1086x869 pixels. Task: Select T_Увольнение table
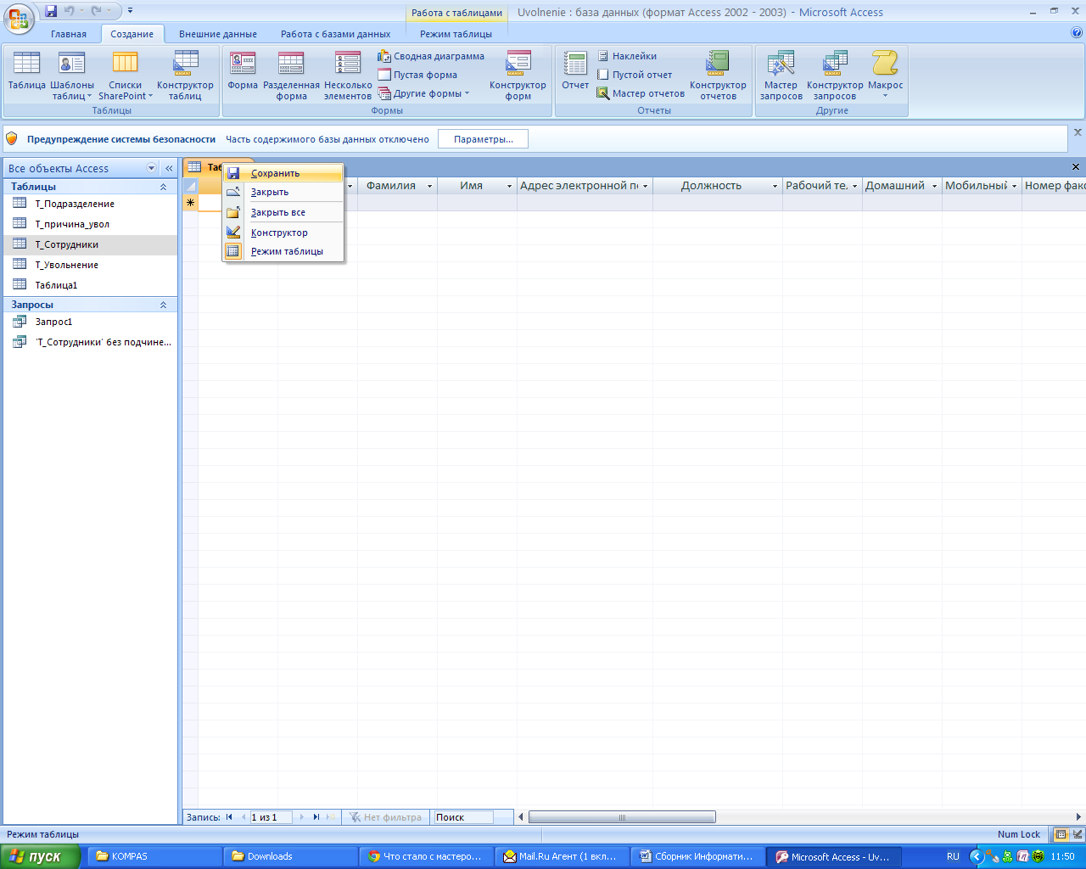(91, 265)
